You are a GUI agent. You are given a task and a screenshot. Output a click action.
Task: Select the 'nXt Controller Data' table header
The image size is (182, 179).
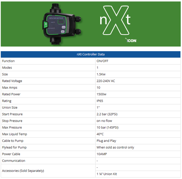91,54
